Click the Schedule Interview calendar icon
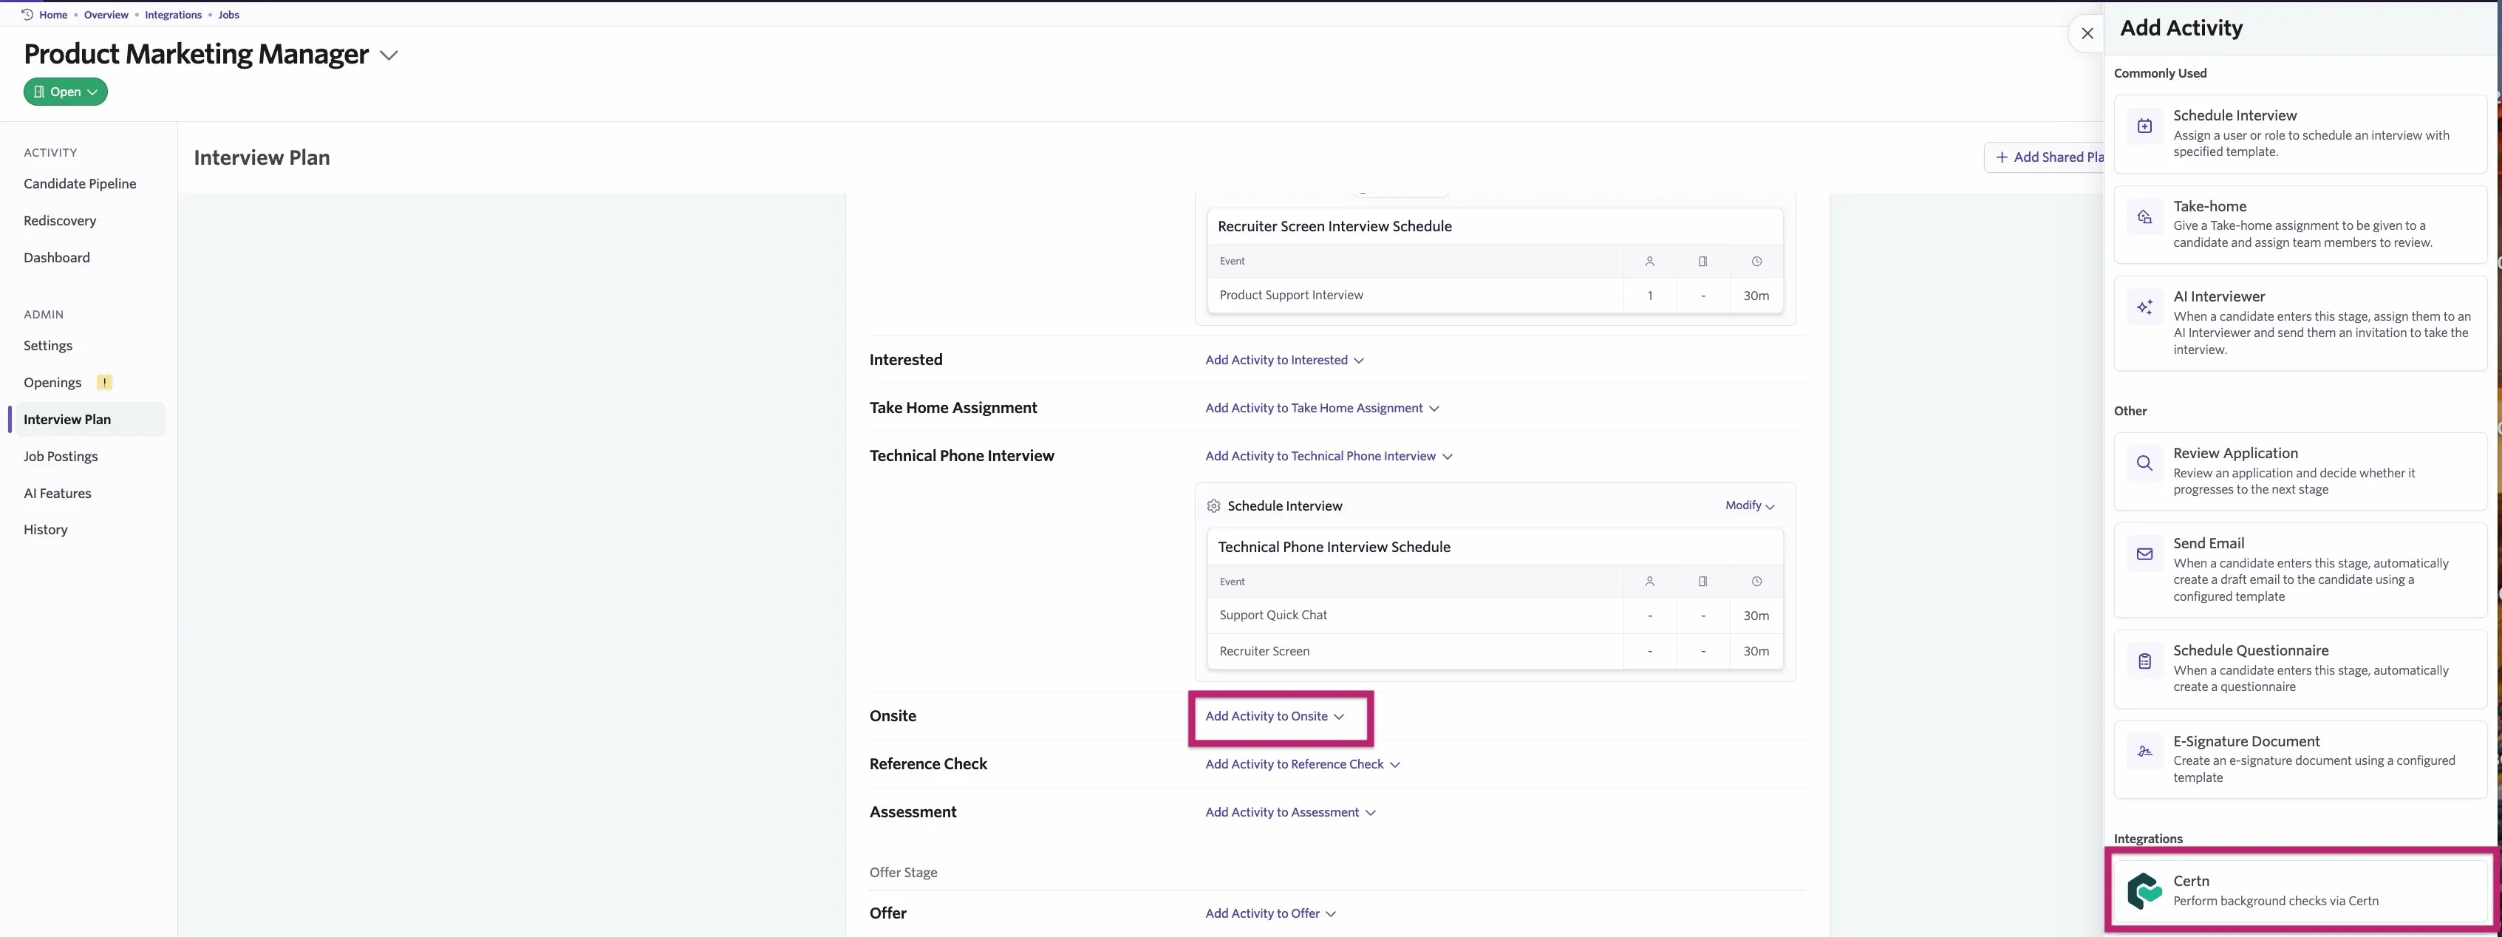 point(2144,126)
